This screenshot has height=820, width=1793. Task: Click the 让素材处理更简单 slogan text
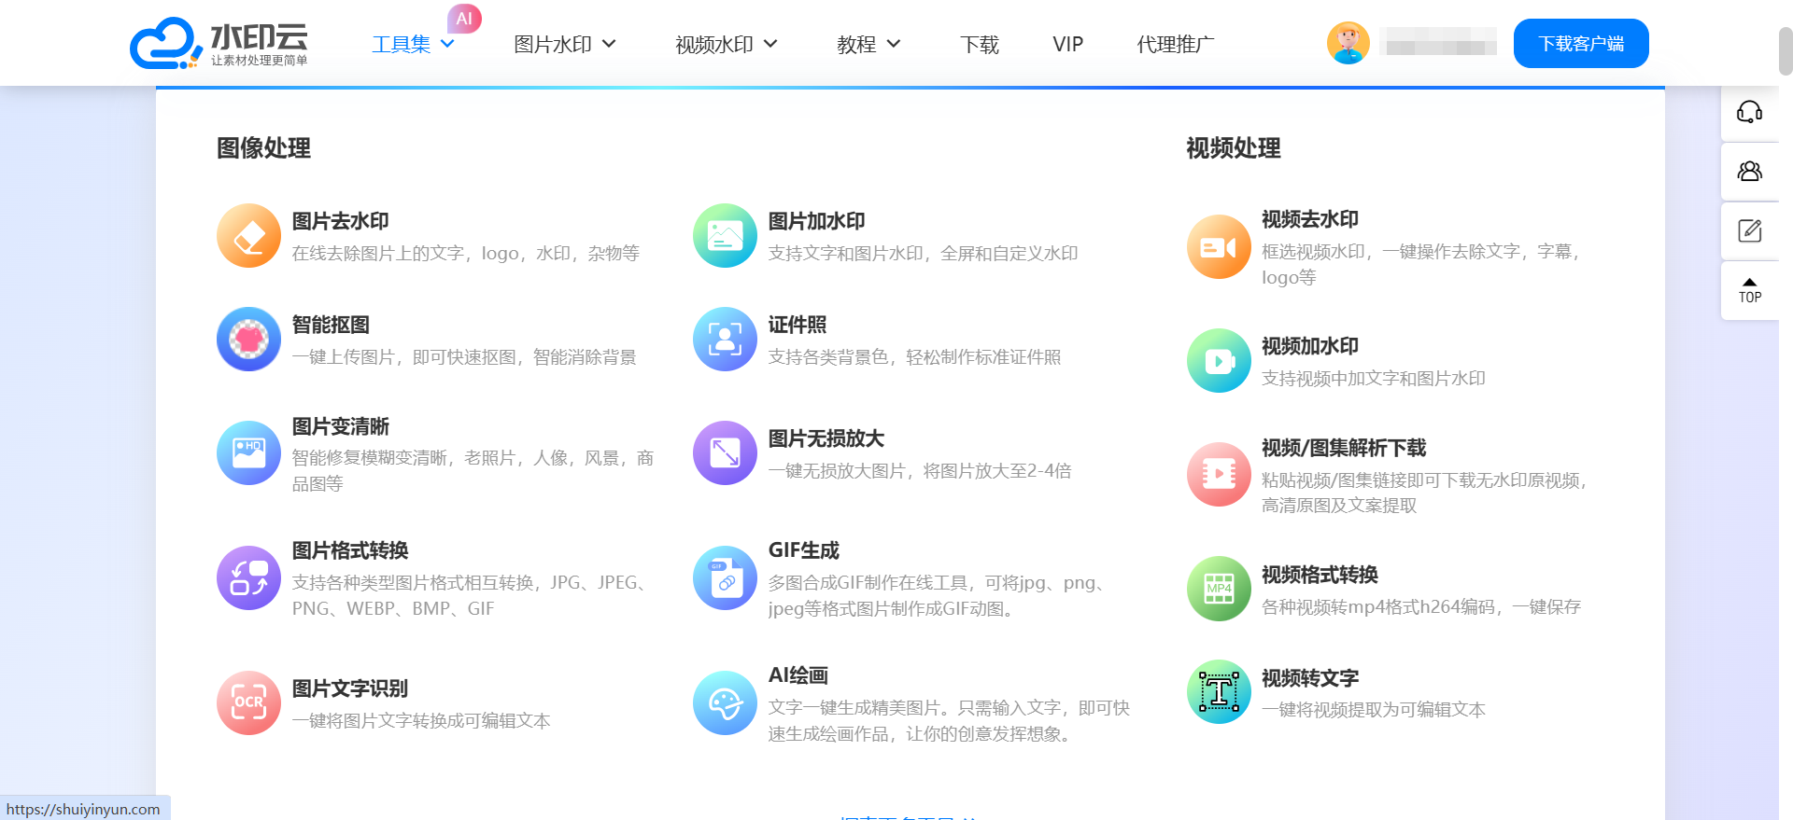[259, 61]
